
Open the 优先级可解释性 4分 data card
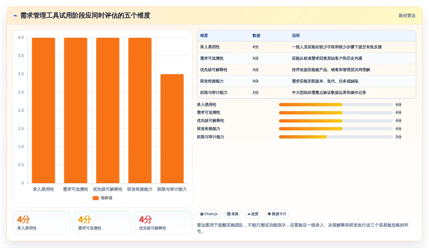click(163, 223)
